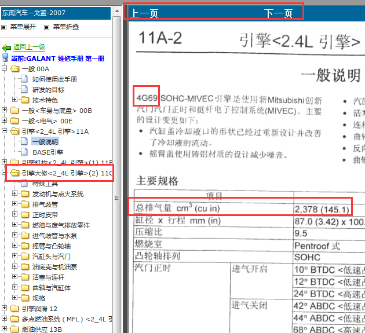Open the BASE引擎 page
Image resolution: width=365 pixels, height=333 pixels.
pos(48,152)
